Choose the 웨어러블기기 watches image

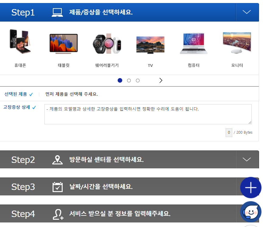click(x=107, y=43)
